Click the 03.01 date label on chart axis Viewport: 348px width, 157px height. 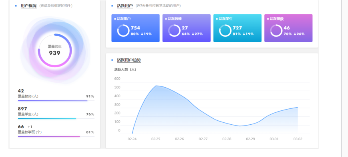pos(274,139)
